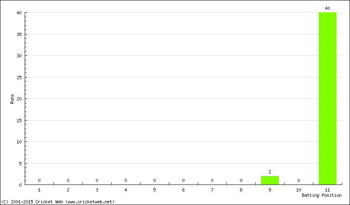Click x-axis batting position label 4
350x205 pixels.
(x=126, y=190)
